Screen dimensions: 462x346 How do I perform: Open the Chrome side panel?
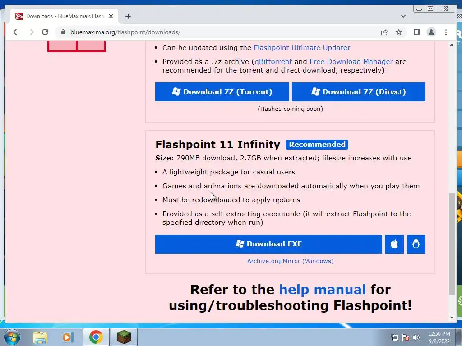(x=416, y=32)
